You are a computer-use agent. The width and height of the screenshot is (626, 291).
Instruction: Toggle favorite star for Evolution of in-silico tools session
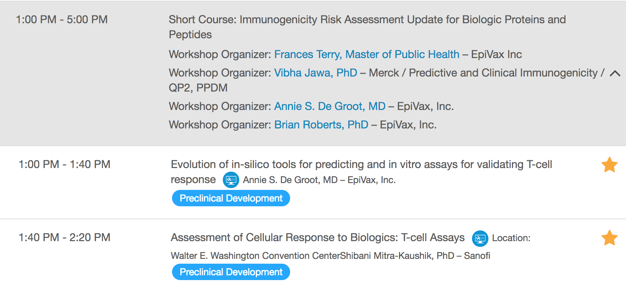point(609,165)
